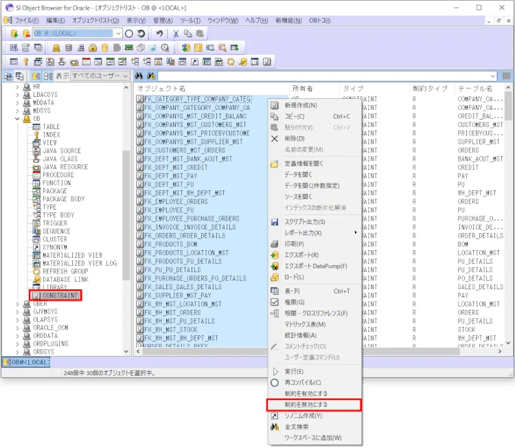Screen dimensions: 515x448
Task: Open the オブジェクトリスト(O) menu
Action: pos(95,21)
